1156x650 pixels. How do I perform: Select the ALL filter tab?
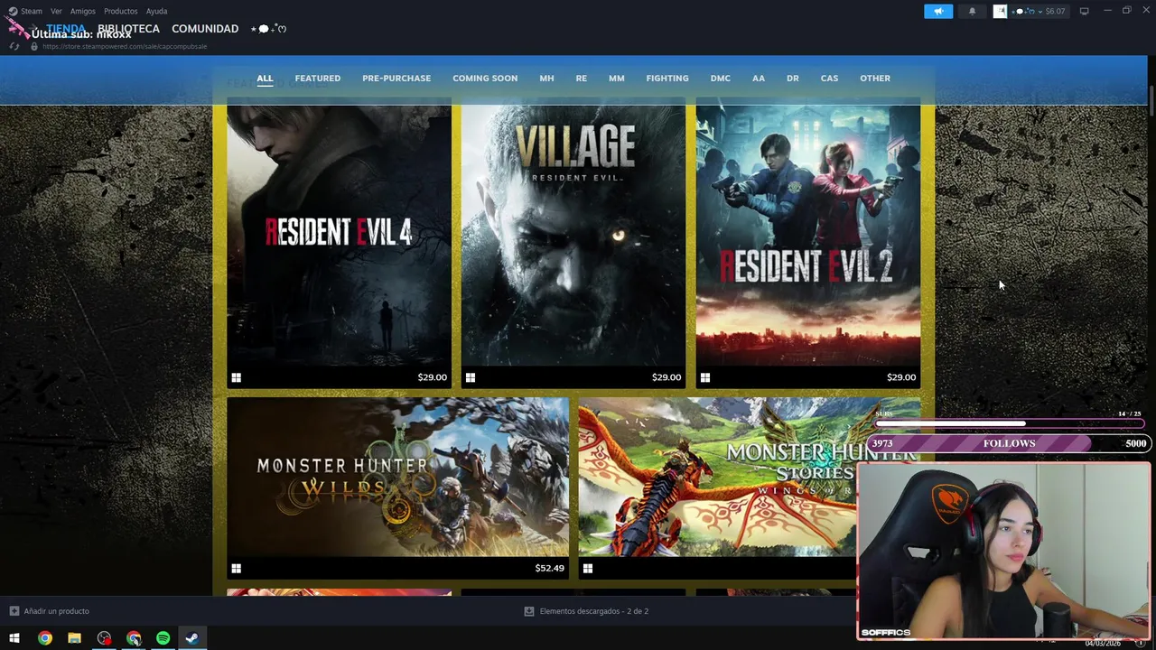[x=265, y=79]
